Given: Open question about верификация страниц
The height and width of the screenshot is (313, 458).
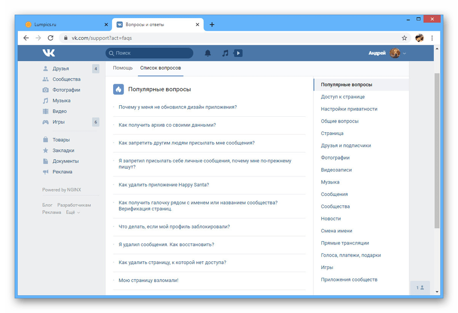Looking at the screenshot, I should pyautogui.click(x=198, y=205).
